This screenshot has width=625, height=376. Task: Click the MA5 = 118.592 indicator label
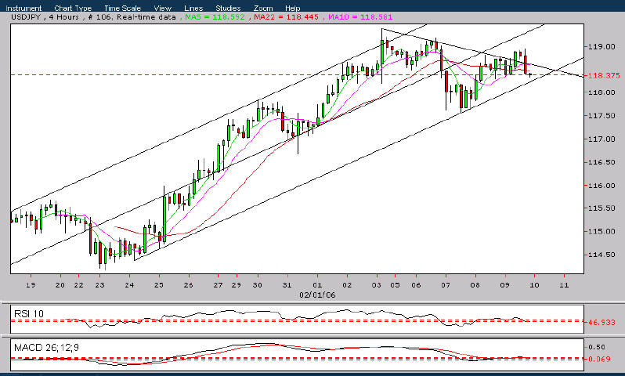215,17
